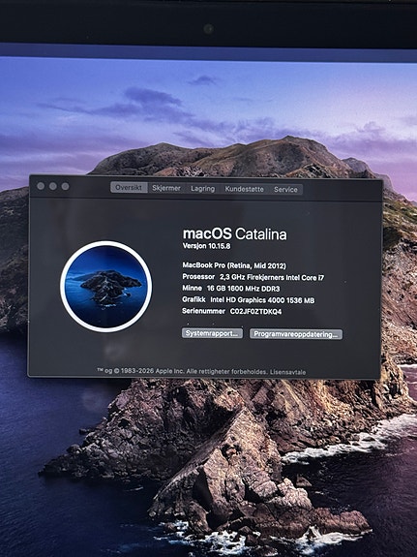Click the Grafikk Intel HD Graphics 4000 line

(249, 300)
